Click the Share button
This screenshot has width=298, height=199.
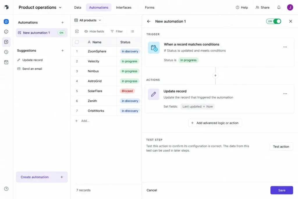point(262,7)
